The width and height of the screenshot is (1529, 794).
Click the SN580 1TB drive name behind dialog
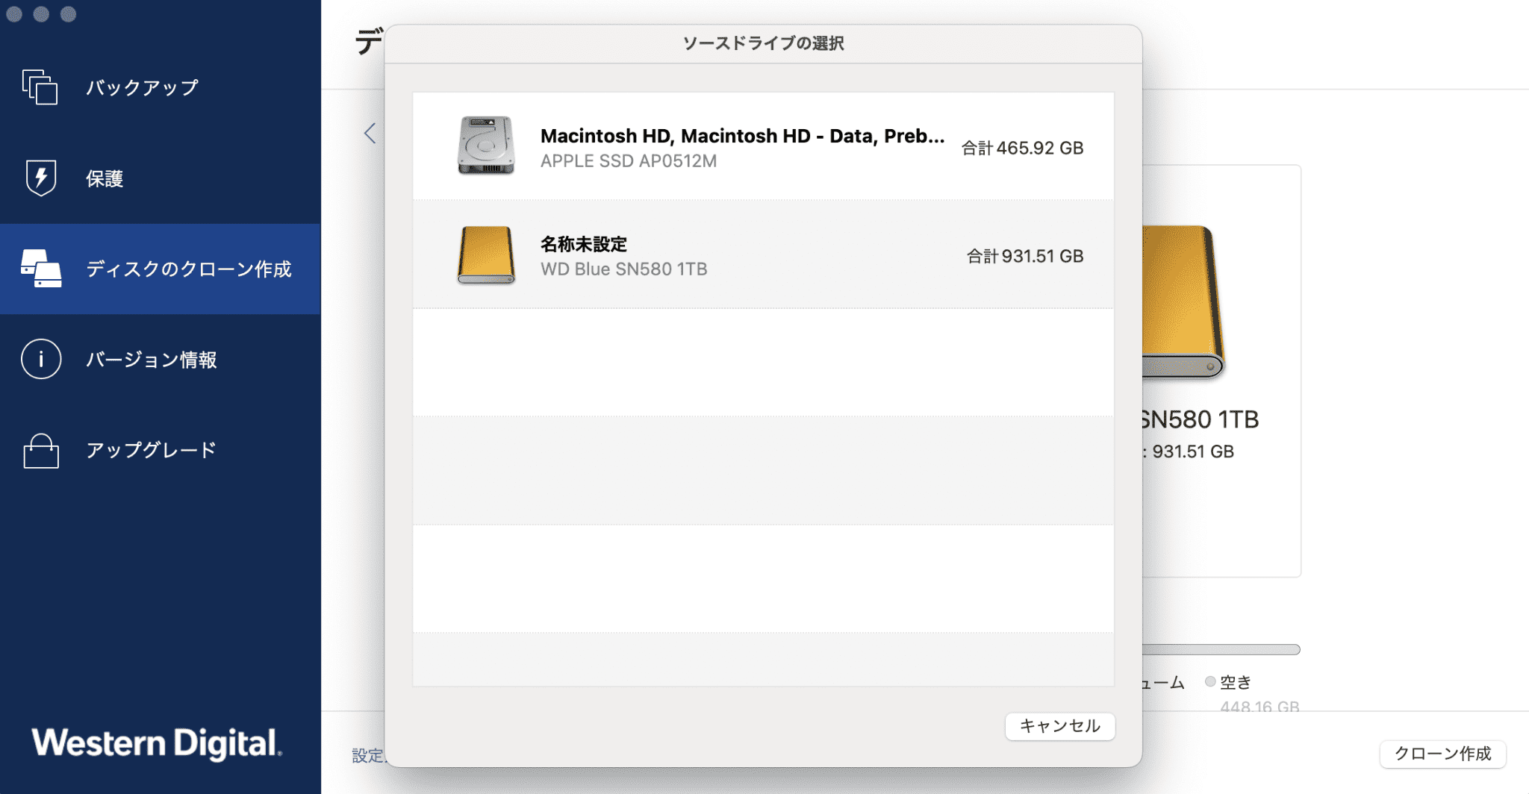pyautogui.click(x=1201, y=419)
